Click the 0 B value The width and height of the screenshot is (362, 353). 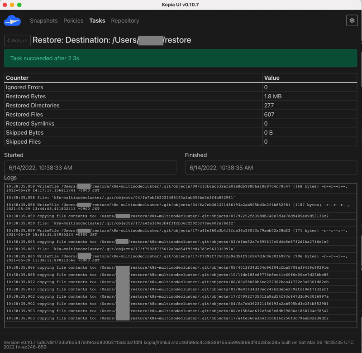[268, 133]
